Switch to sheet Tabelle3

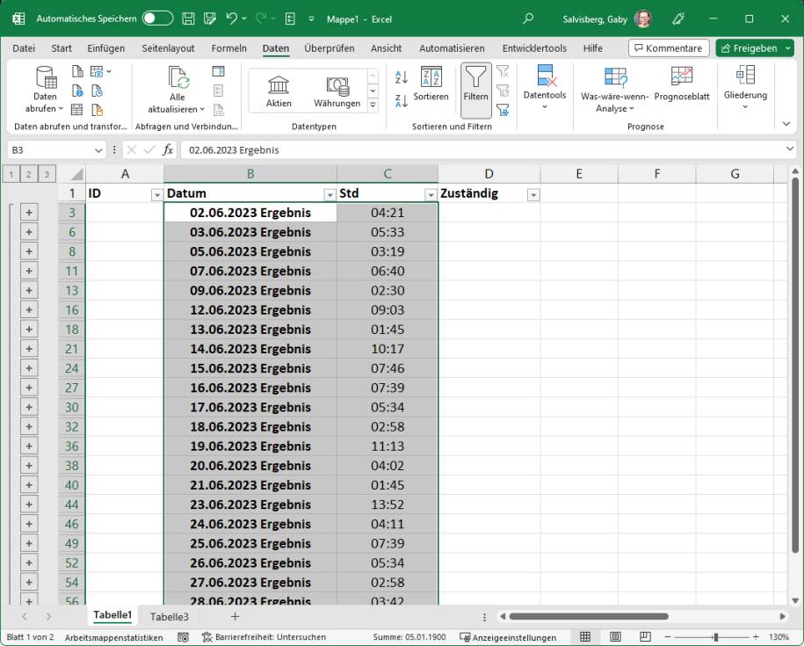coord(169,617)
